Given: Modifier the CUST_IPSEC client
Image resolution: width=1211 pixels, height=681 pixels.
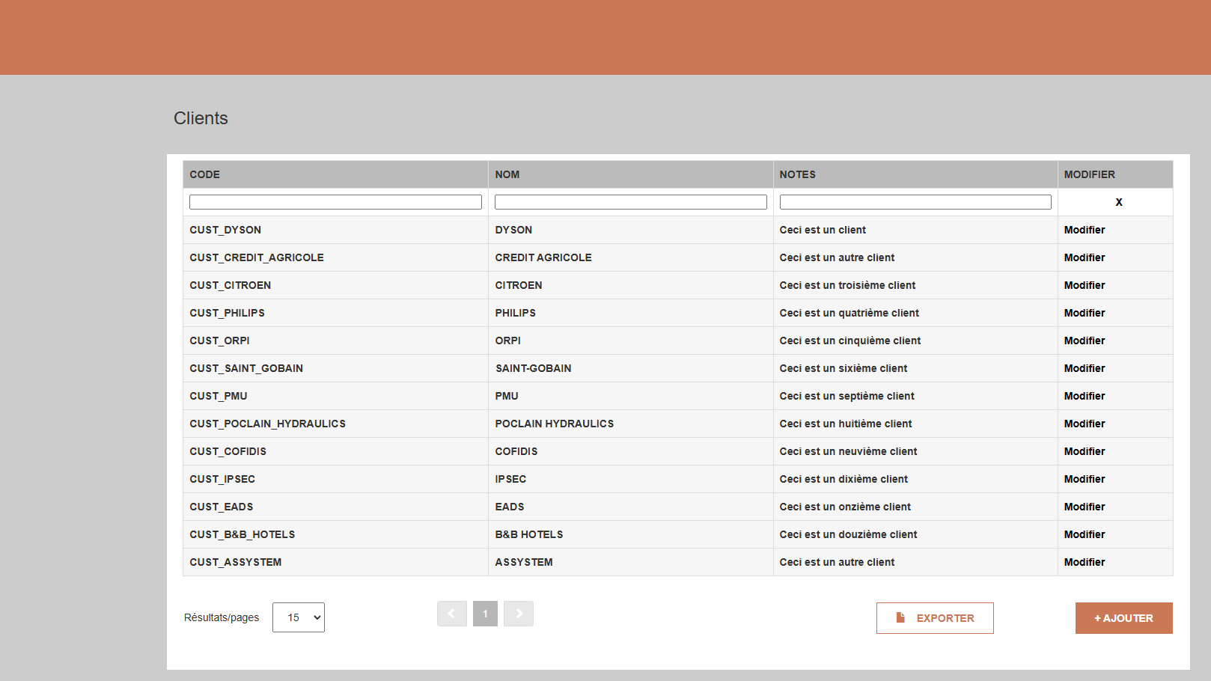Looking at the screenshot, I should (1085, 479).
